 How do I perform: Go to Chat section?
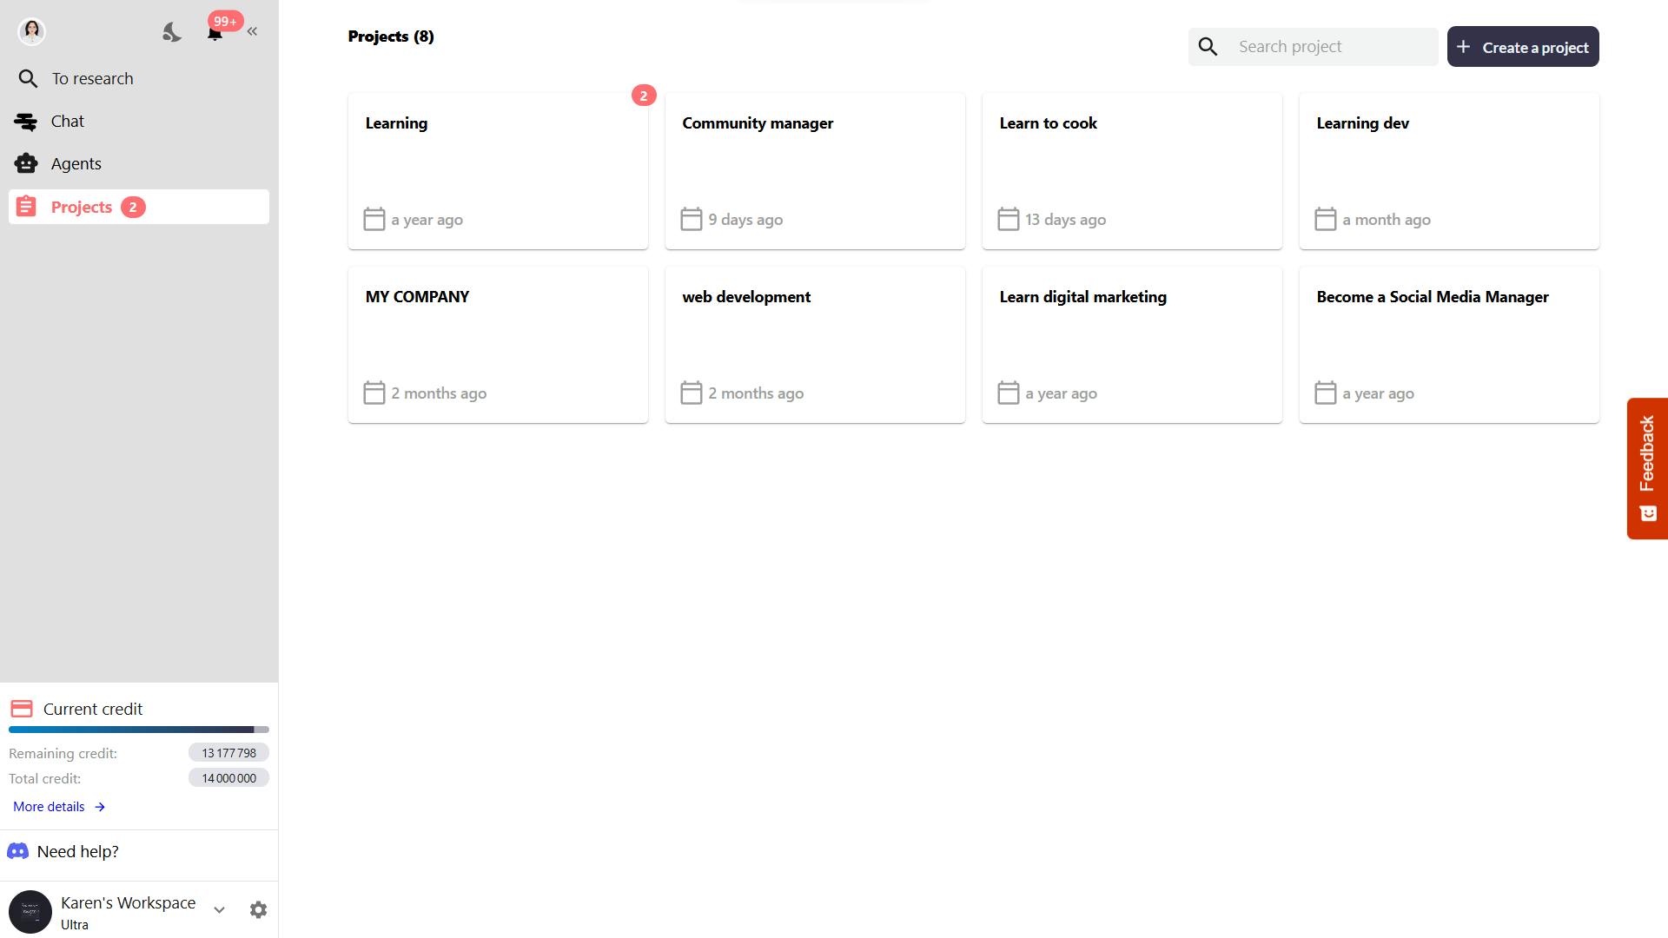67,122
